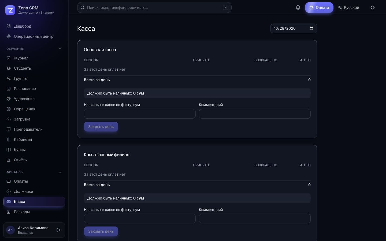
Task: Toggle light/dark theme sun icon
Action: click(372, 7)
